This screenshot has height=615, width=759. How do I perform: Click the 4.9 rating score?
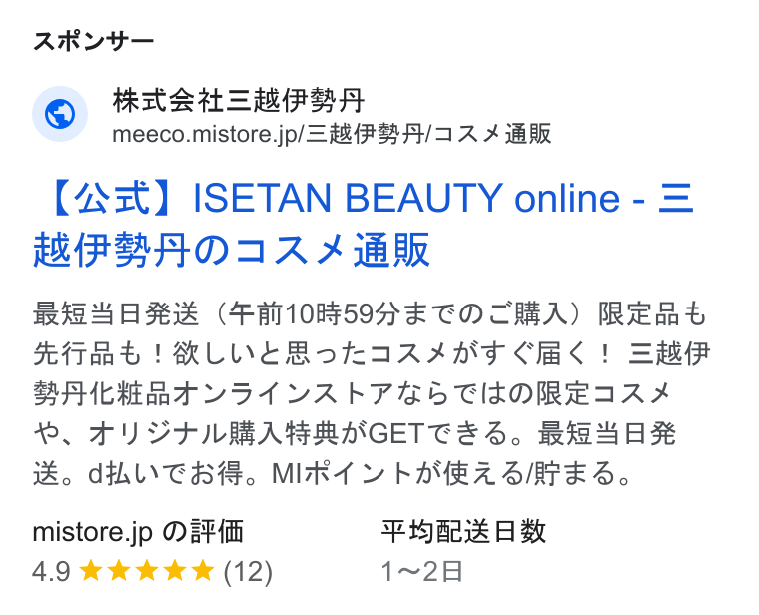tap(51, 571)
